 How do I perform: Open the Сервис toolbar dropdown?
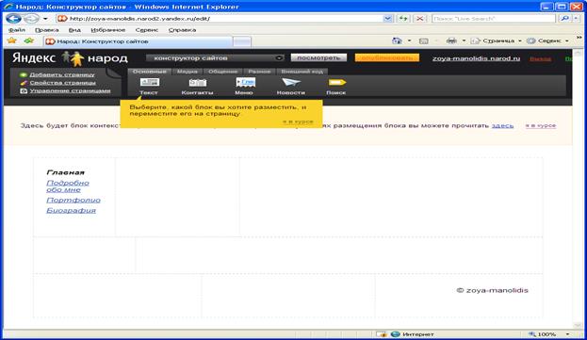pyautogui.click(x=547, y=40)
